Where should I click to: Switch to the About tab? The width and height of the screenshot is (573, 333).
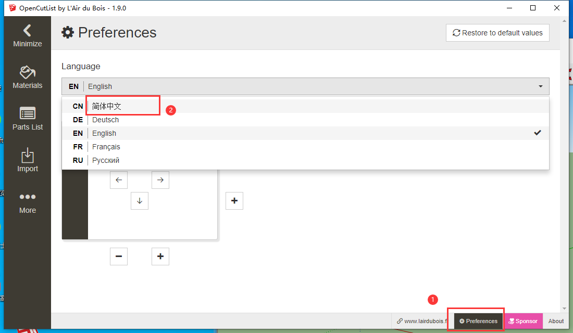556,321
